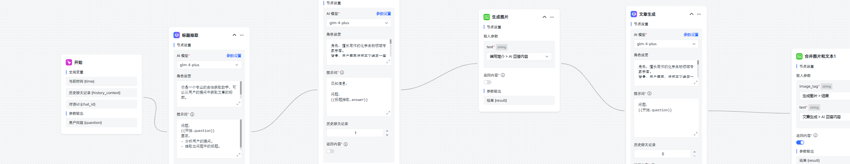
Task: Open glm-4-plus dropdown in node with 标题抽取.answer prompt
Action: click(x=359, y=23)
